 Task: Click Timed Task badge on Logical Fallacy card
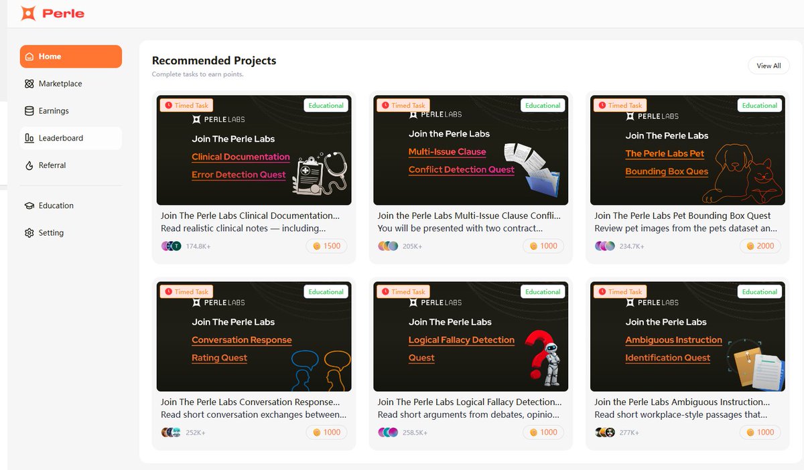[403, 292]
